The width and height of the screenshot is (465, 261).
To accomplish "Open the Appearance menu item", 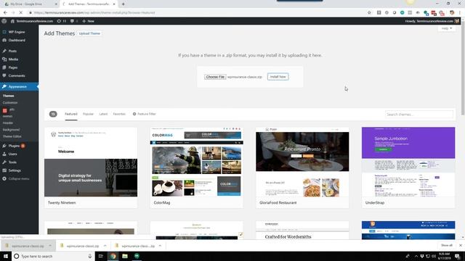I will [x=20, y=87].
